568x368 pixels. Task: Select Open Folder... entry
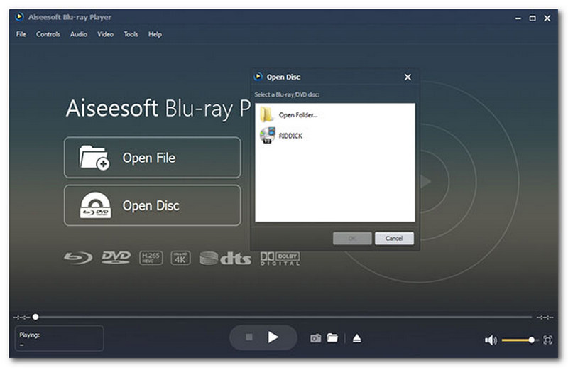tap(335, 115)
